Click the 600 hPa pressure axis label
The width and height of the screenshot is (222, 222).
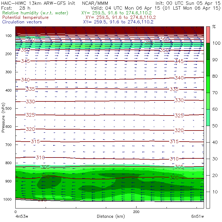point(8,126)
